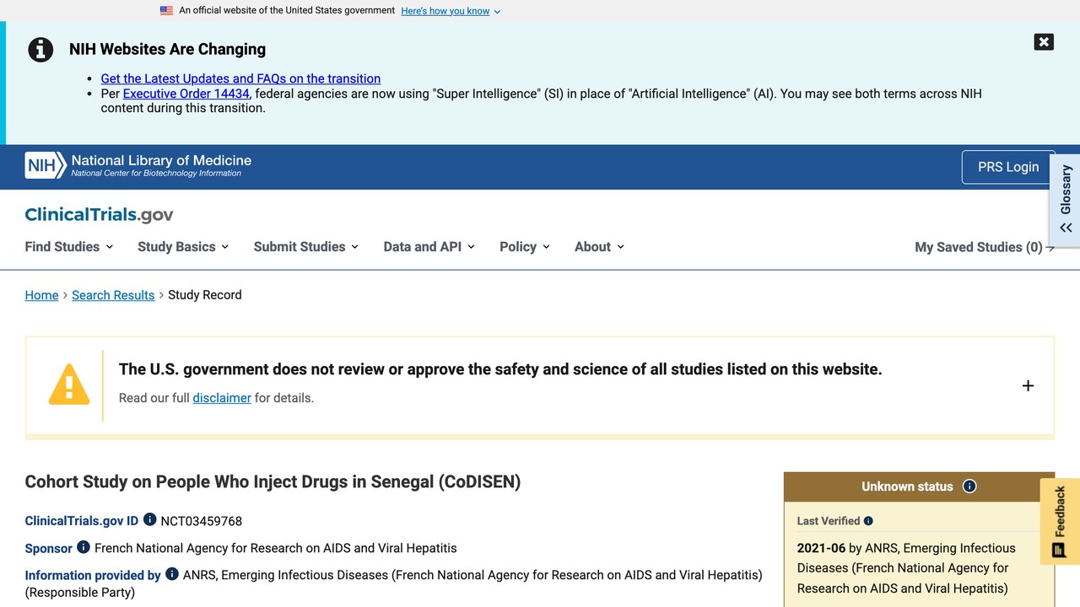Open the Find Studies menu
Viewport: 1080px width, 607px height.
coord(69,247)
